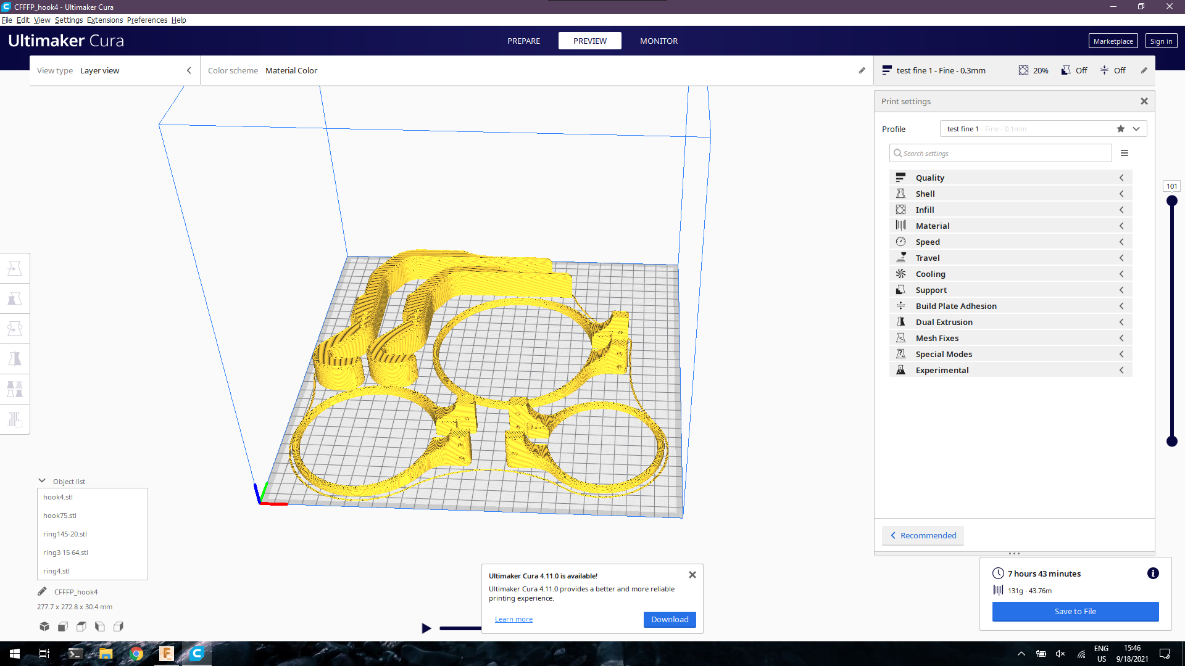This screenshot has height=666, width=1185.
Task: Switch to the Prepare tab
Action: click(523, 41)
